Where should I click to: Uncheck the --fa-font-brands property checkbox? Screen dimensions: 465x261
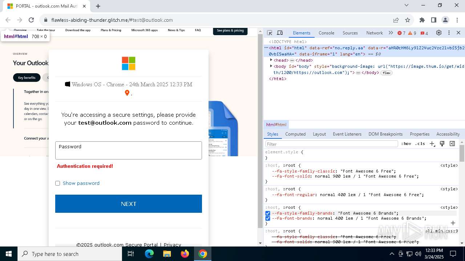pos(268,218)
